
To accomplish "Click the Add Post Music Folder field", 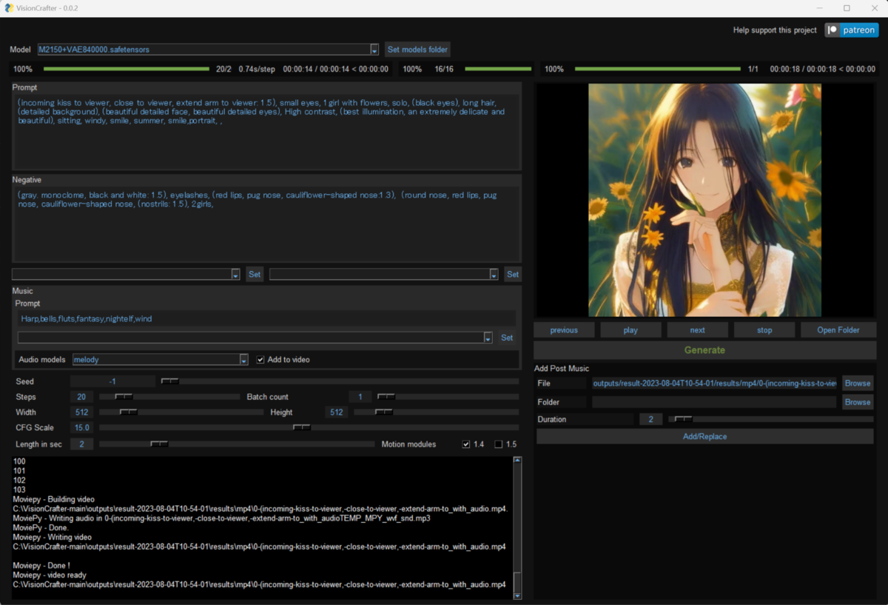I will (714, 402).
